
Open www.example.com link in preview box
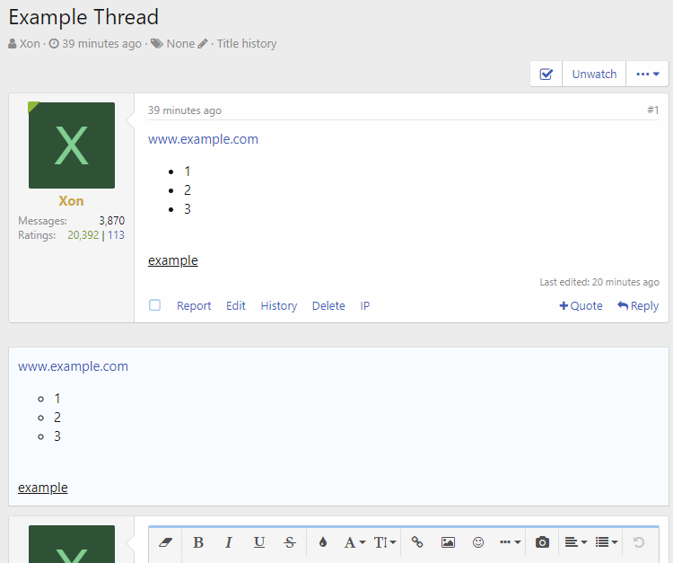(x=73, y=366)
